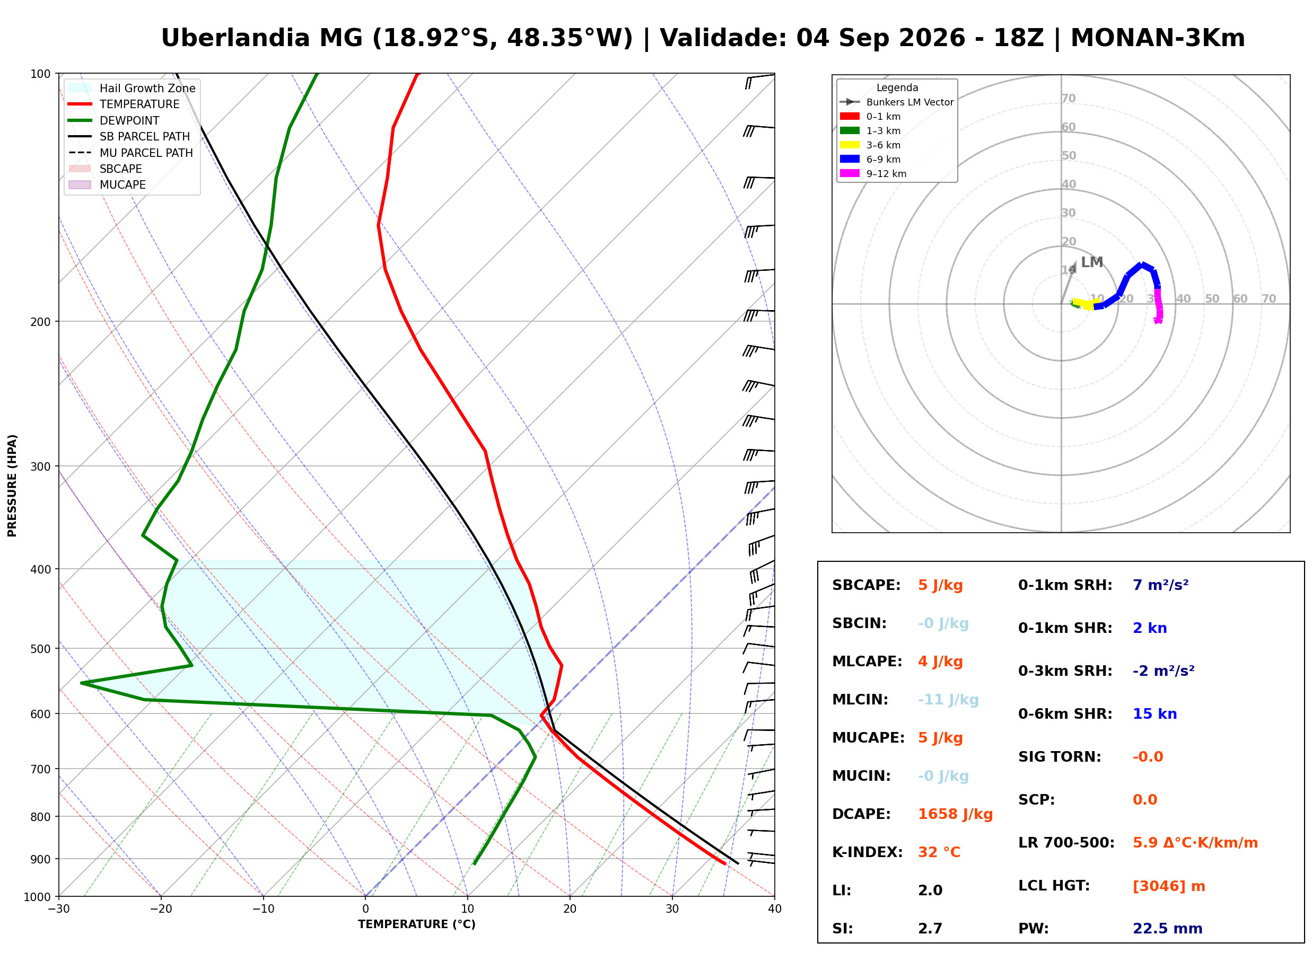Click the pink SBCAPE legend swatch
Viewport: 1312px width, 970px height.
(x=80, y=169)
